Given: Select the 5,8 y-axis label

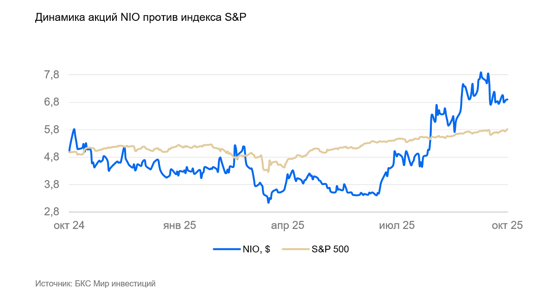Looking at the screenshot, I should pyautogui.click(x=51, y=130).
